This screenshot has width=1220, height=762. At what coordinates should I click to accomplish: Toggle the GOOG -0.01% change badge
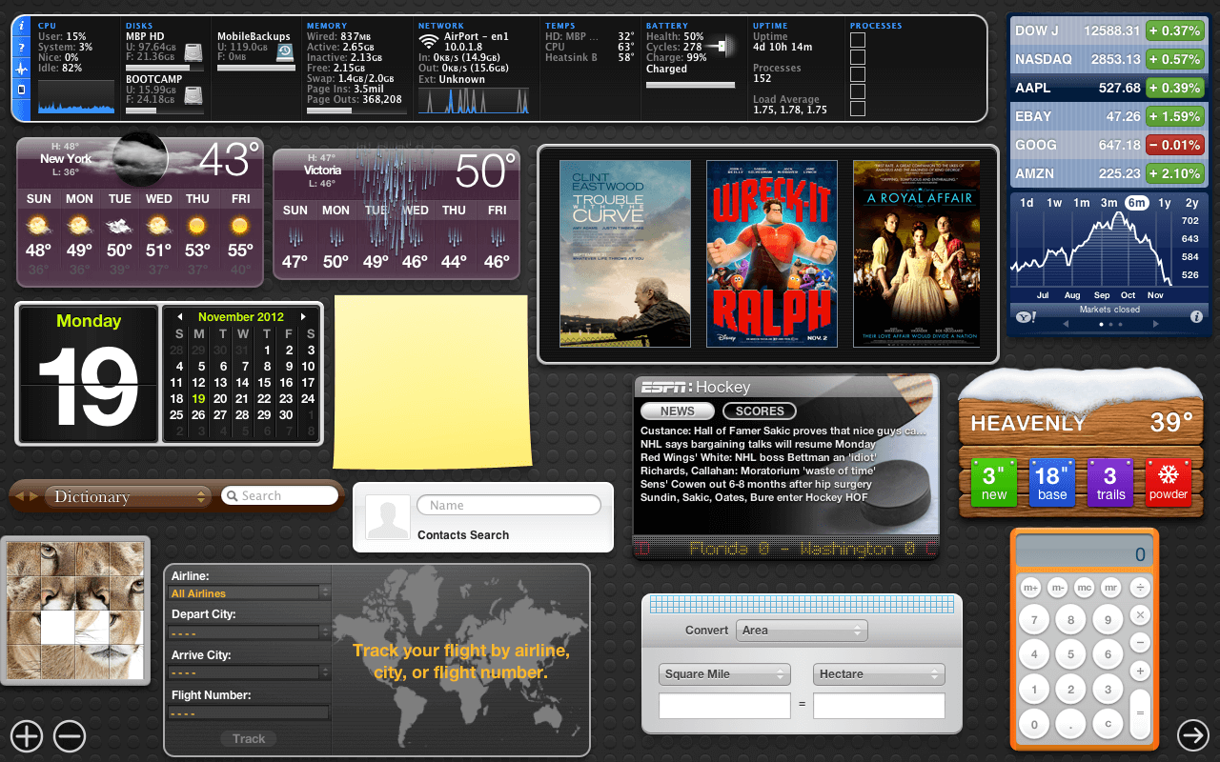click(x=1174, y=145)
